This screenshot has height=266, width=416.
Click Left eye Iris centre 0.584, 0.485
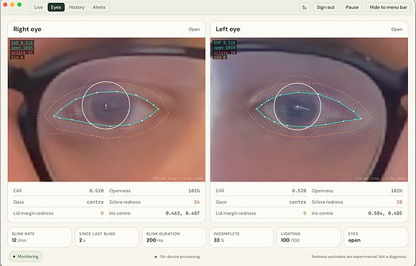[x=385, y=213]
